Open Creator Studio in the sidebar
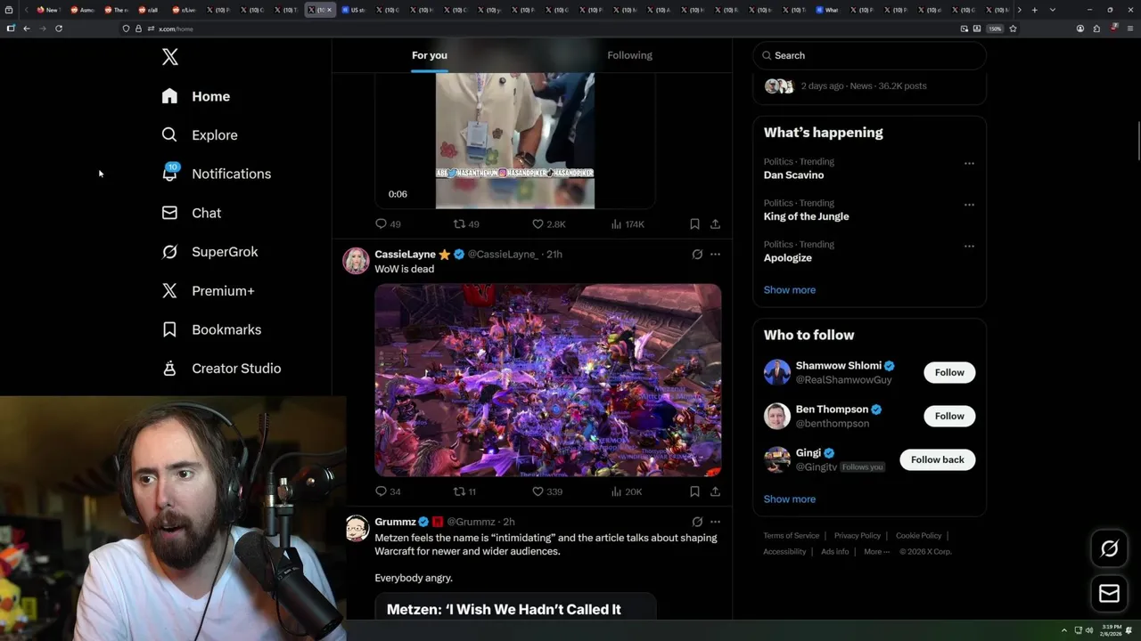Image resolution: width=1141 pixels, height=641 pixels. (222, 369)
